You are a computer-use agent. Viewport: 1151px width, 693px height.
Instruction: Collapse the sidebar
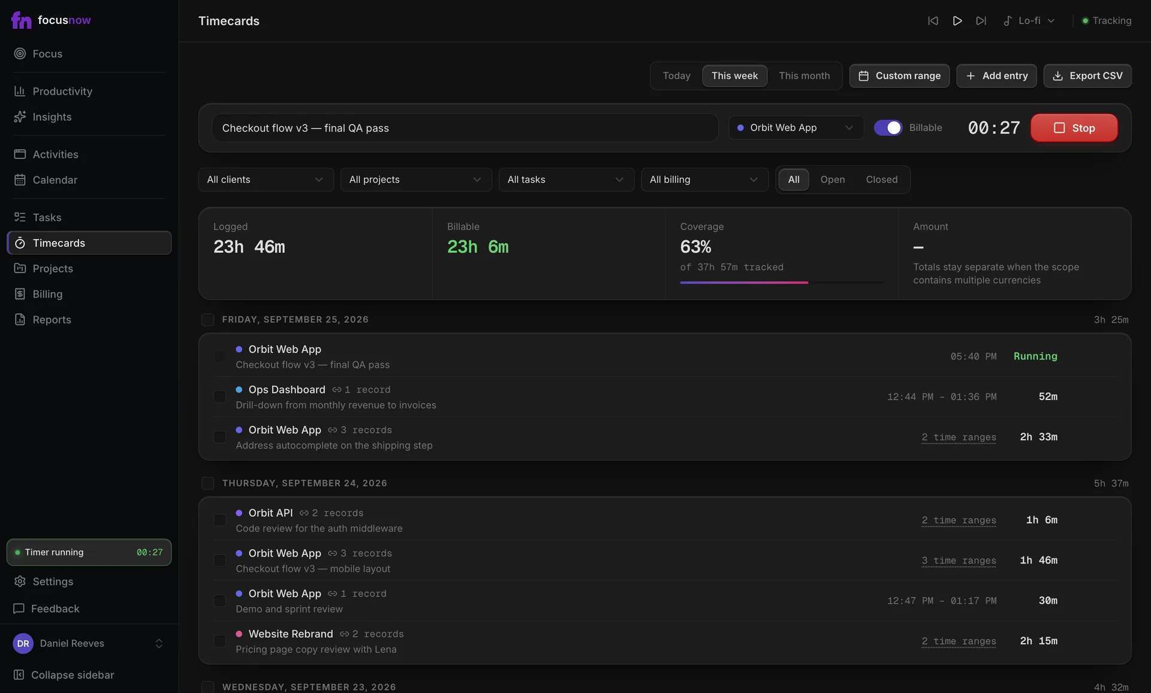pyautogui.click(x=89, y=674)
